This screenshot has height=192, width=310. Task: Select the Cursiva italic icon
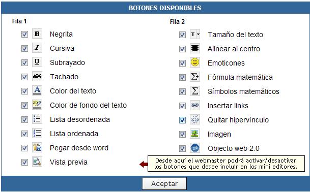(37, 48)
